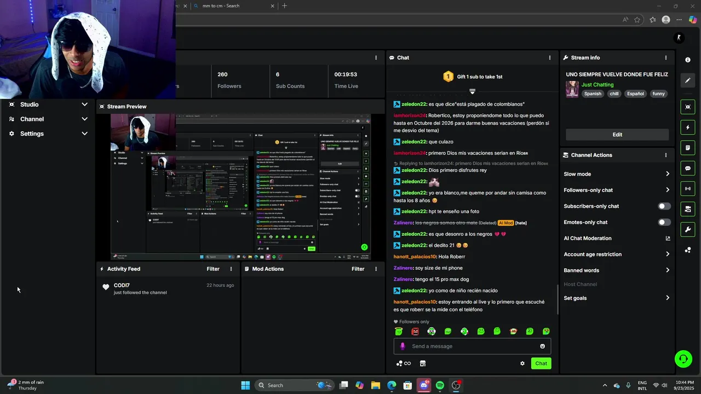The height and width of the screenshot is (394, 701).
Task: Open Windows Start menu
Action: click(x=245, y=385)
